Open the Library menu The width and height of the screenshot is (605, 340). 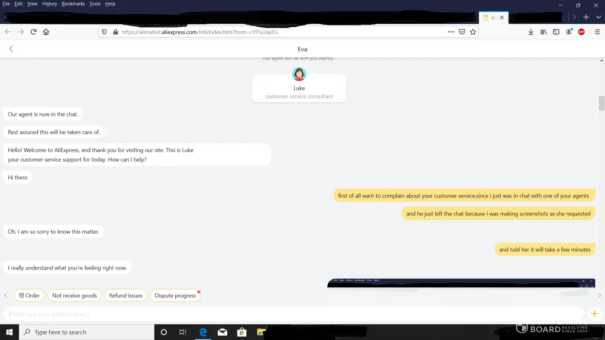pyautogui.click(x=543, y=32)
